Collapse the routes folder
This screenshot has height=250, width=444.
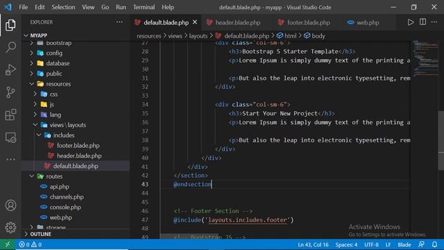coord(54,176)
